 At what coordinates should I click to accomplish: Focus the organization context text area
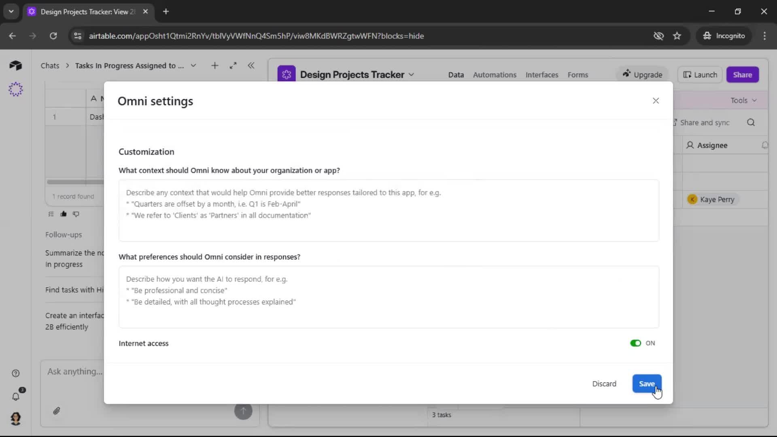[388, 210]
